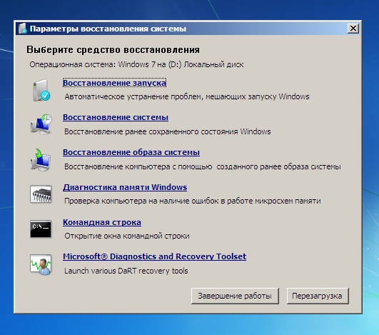Click the Перезагрузка button

point(318,296)
